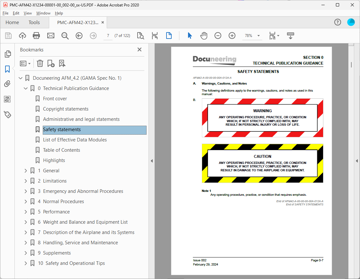
Task: Switch to the Tools tab
Action: click(34, 22)
